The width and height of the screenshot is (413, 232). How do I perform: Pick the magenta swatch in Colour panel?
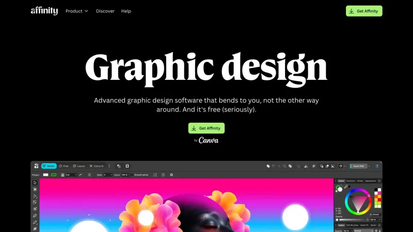pyautogui.click(x=379, y=193)
